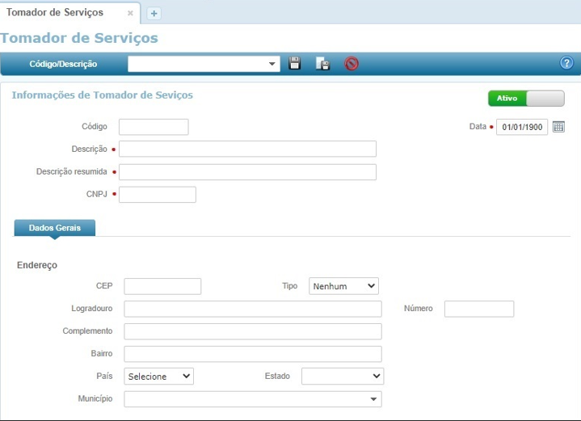Select the Tomador de Serviços page tab
The height and width of the screenshot is (421, 581).
[56, 13]
